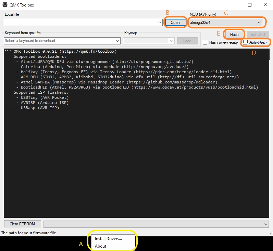273x251 pixels.
Task: Open the MCU atmega32u4 dropdown
Action: (x=225, y=23)
